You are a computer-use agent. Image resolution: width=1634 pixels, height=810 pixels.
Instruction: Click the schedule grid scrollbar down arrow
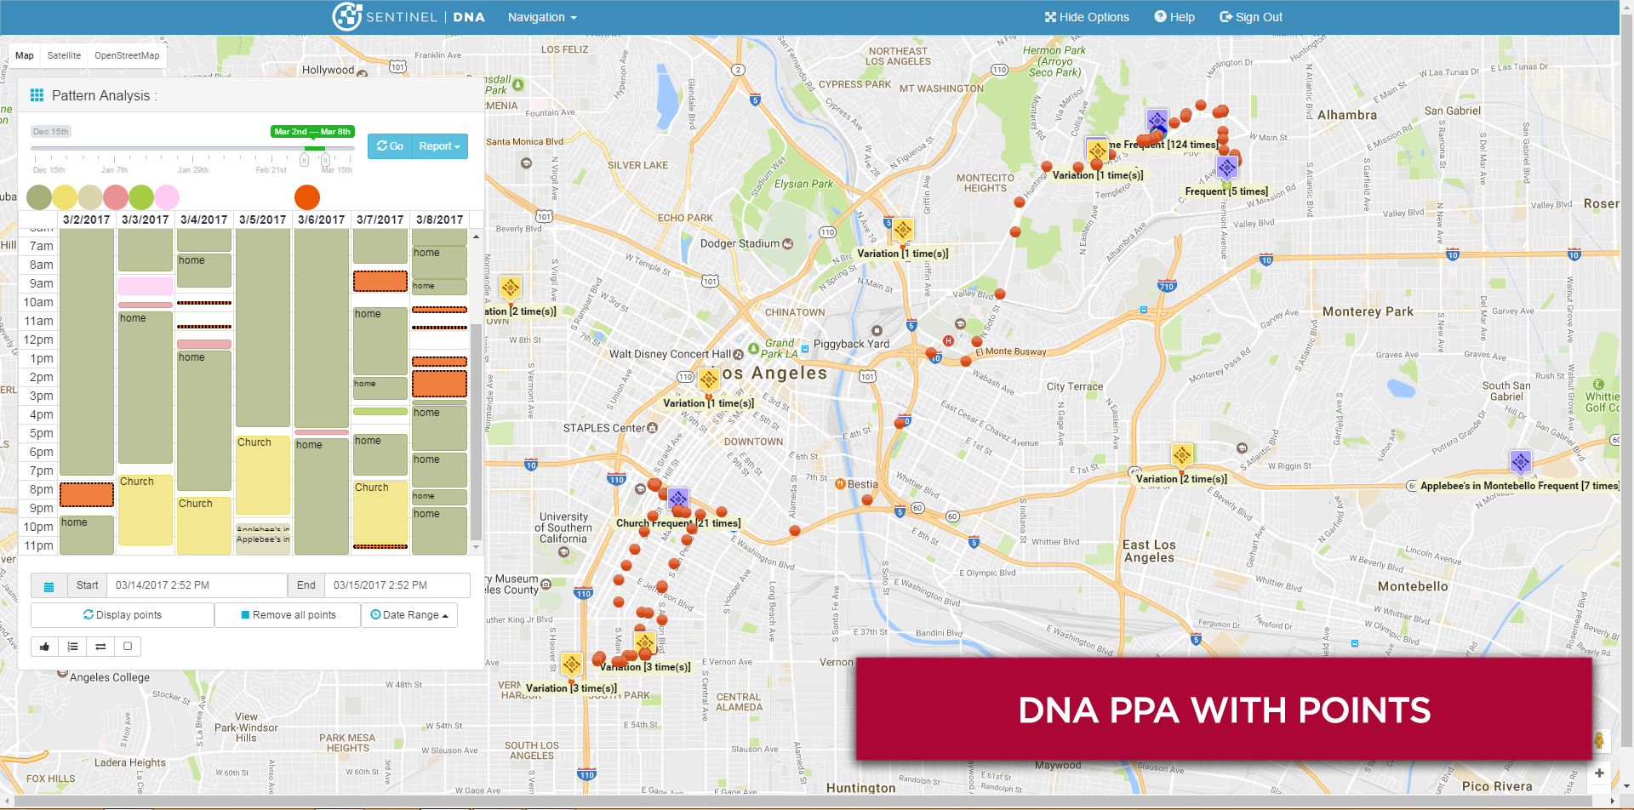tap(476, 547)
